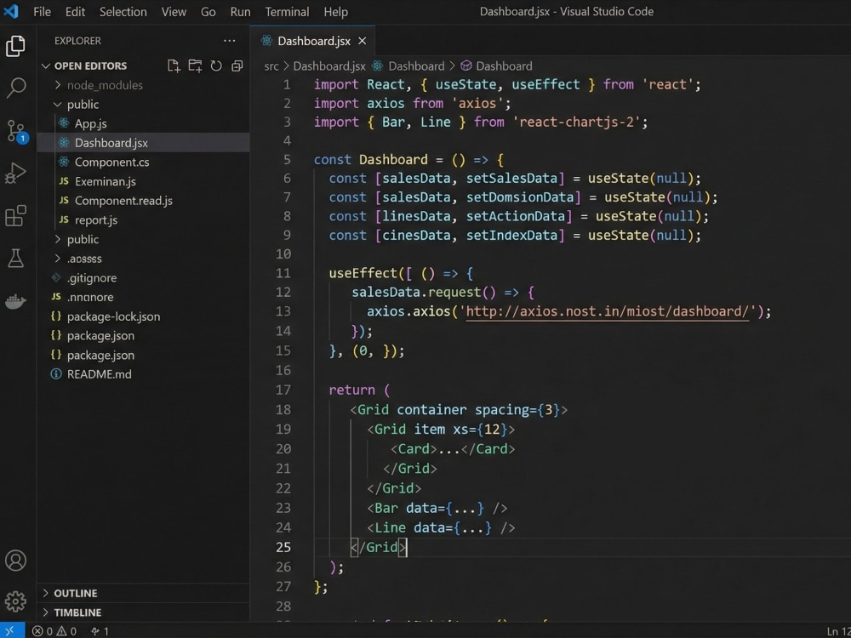This screenshot has width=851, height=638.
Task: Open Component.cs in the file tree
Action: [x=111, y=162]
